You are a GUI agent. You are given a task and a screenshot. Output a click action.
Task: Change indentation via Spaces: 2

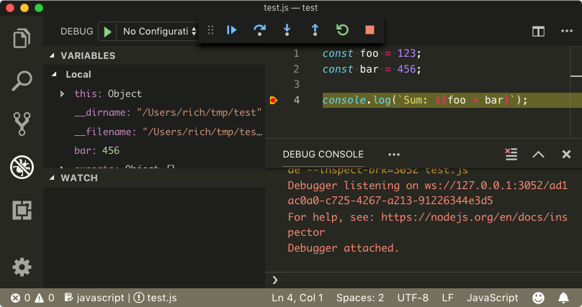pyautogui.click(x=360, y=298)
